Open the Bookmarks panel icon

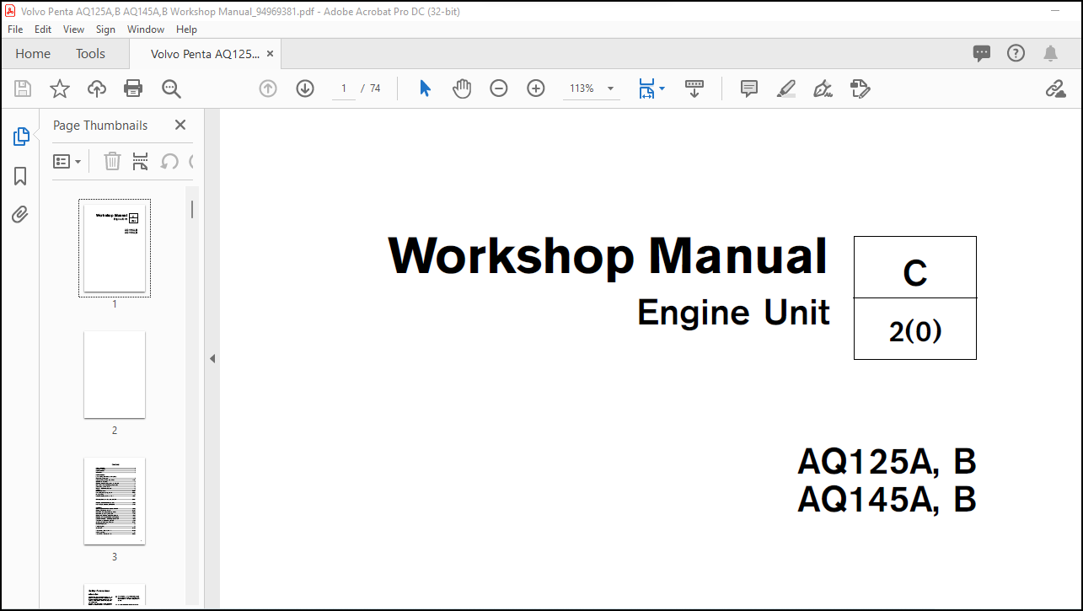click(x=20, y=176)
